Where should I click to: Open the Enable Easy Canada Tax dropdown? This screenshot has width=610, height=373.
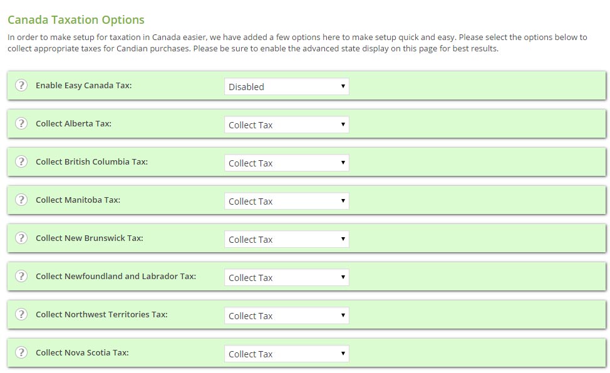tap(286, 86)
